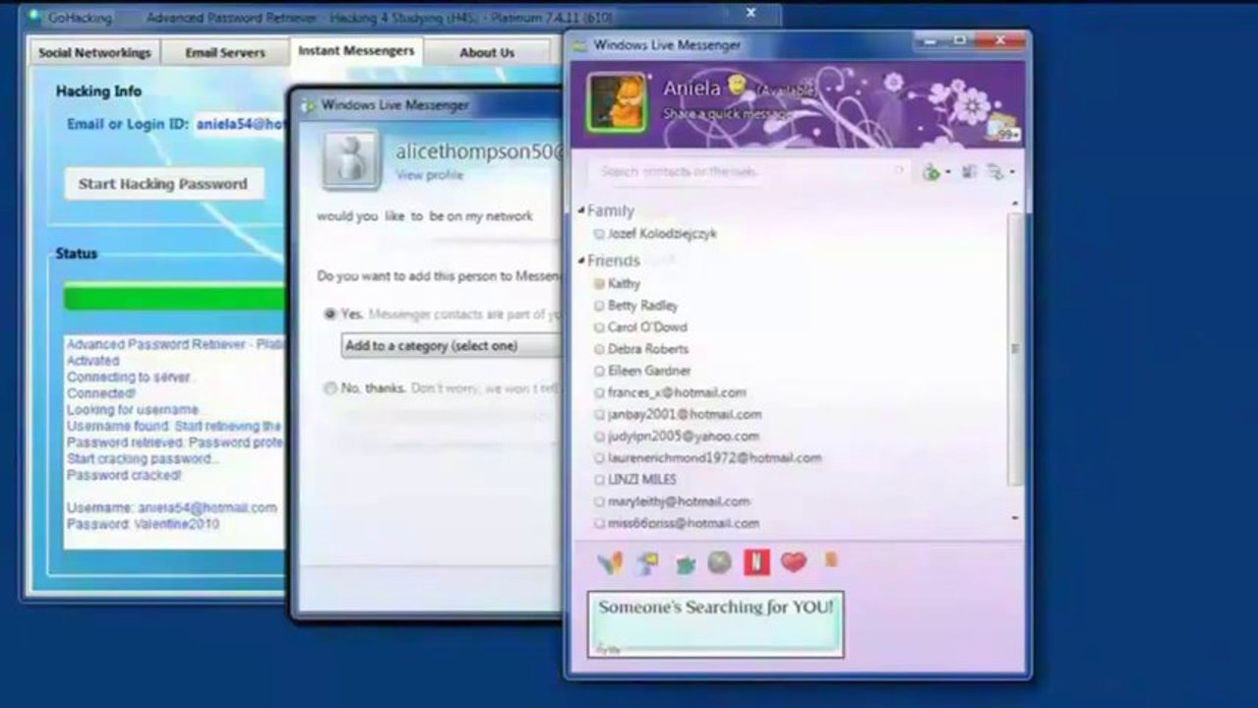
Task: Click the Windows Live Messenger title bar icon
Action: click(x=579, y=45)
